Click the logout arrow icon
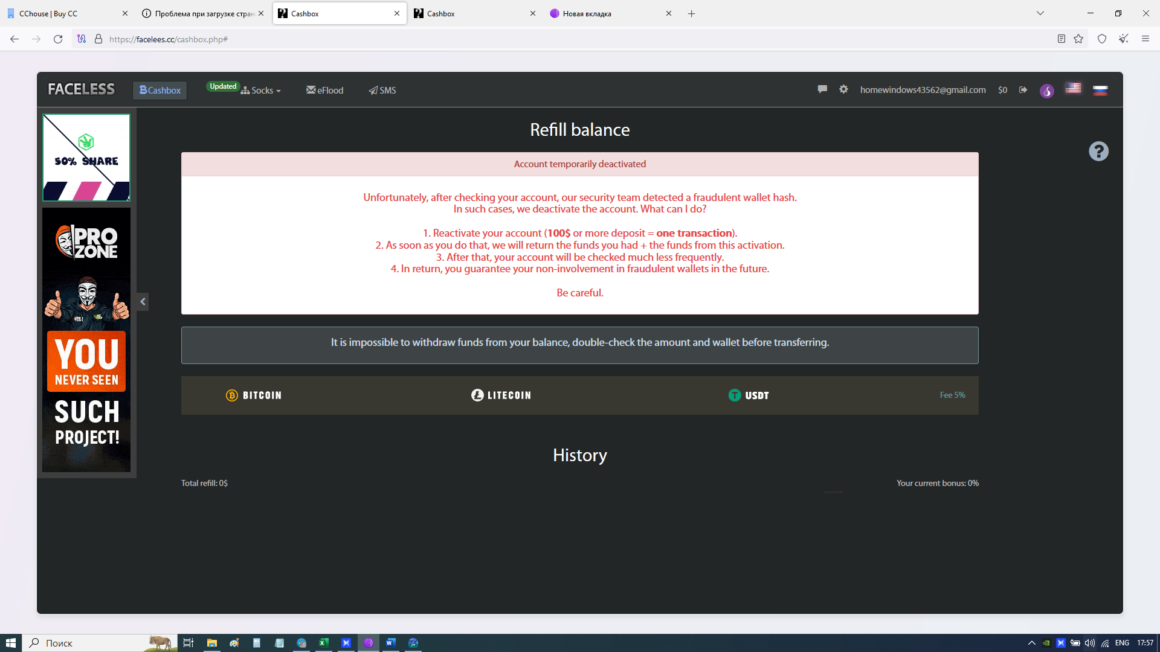 click(x=1023, y=90)
